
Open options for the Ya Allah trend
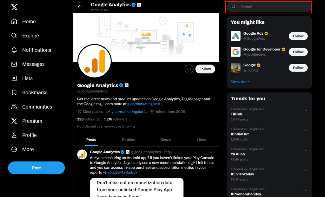(305, 150)
